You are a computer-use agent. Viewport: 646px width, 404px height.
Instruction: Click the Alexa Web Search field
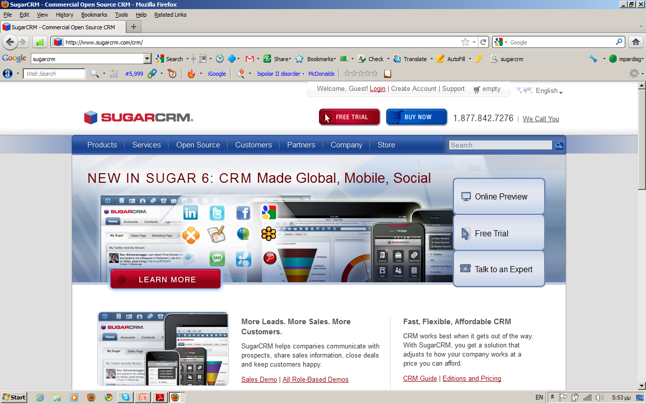tap(55, 74)
